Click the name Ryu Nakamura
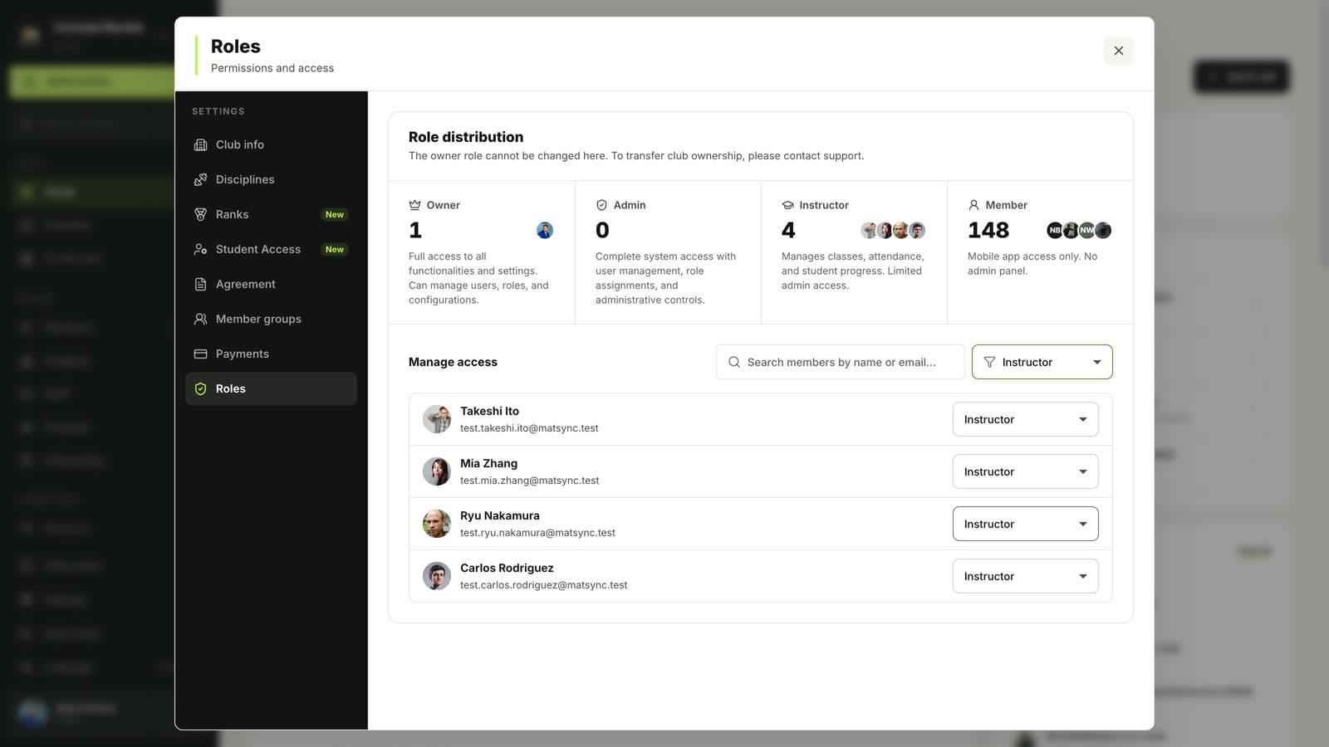The image size is (1329, 747). (500, 515)
